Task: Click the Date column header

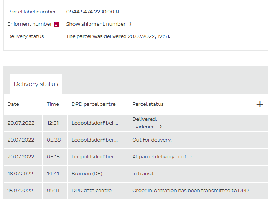Action: pyautogui.click(x=13, y=104)
